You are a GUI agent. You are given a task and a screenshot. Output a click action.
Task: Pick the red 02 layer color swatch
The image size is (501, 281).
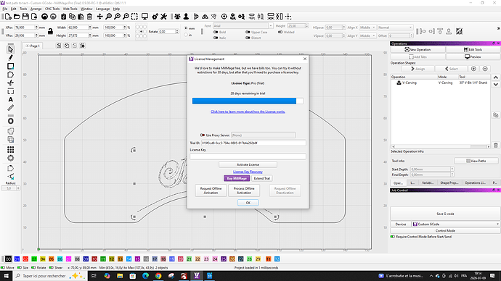(x=25, y=259)
